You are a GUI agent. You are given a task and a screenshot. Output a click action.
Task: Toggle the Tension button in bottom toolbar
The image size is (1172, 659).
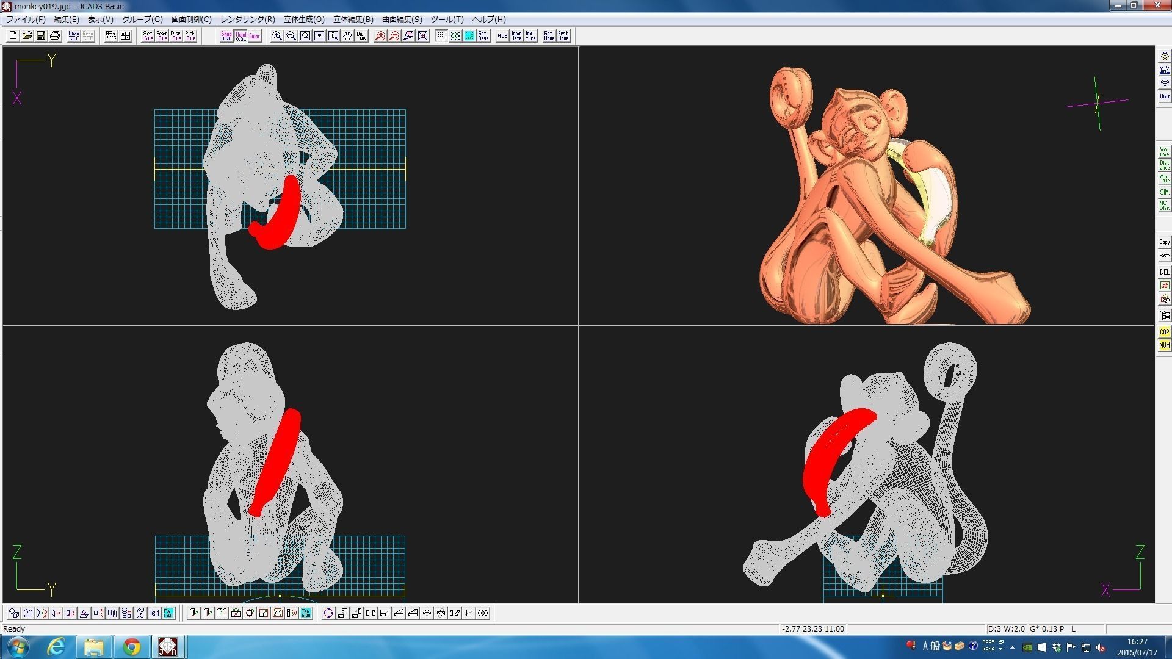click(x=306, y=613)
